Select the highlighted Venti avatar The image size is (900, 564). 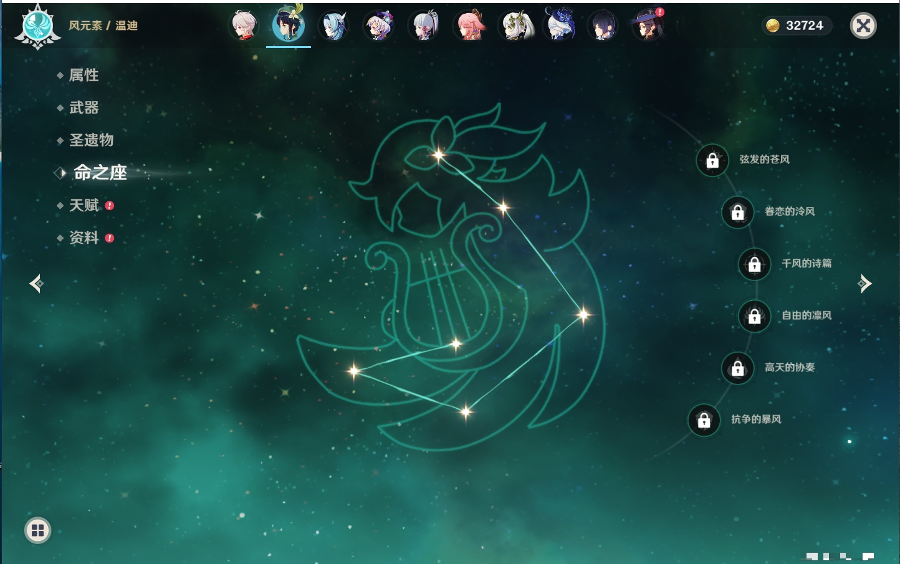pos(289,25)
